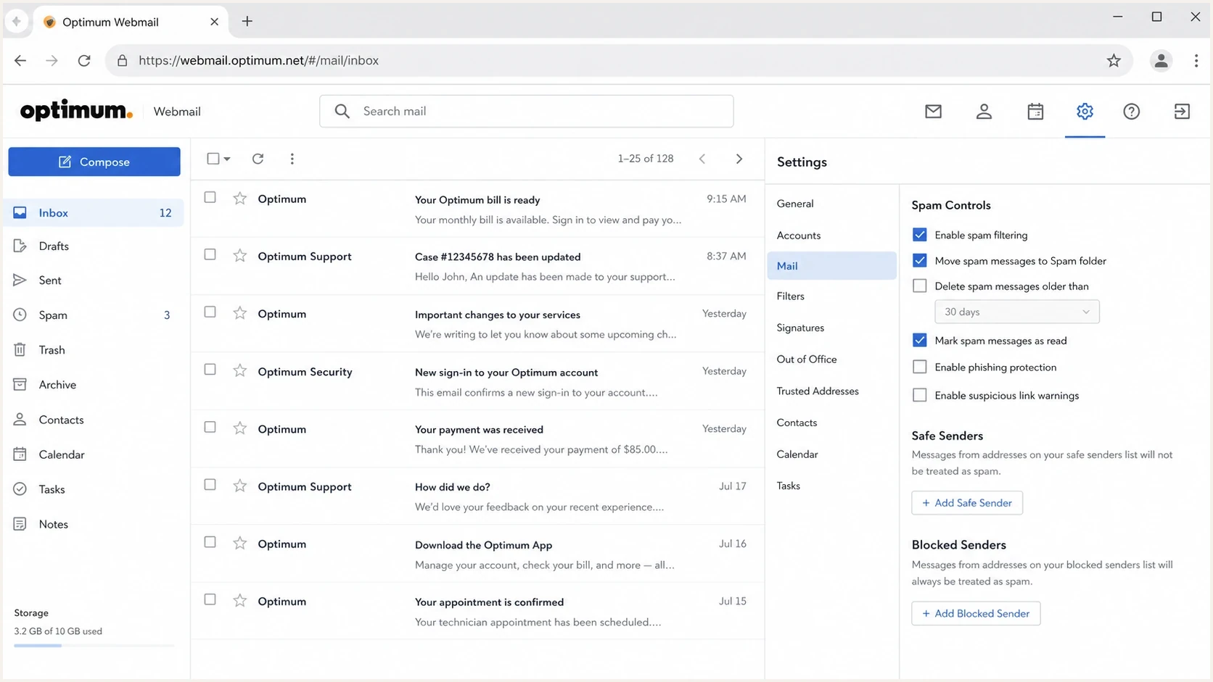The width and height of the screenshot is (1213, 682).
Task: Click Add Blocked Sender button
Action: coord(976,613)
